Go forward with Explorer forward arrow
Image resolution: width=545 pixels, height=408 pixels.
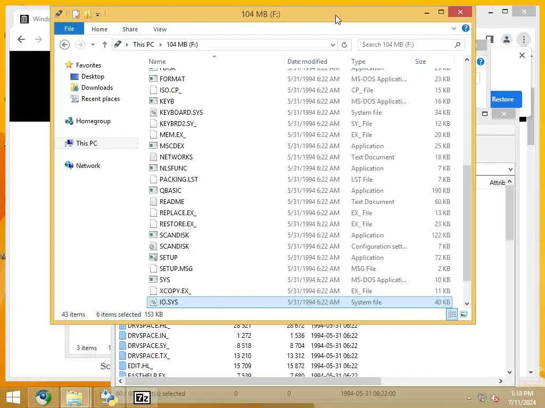pos(80,45)
